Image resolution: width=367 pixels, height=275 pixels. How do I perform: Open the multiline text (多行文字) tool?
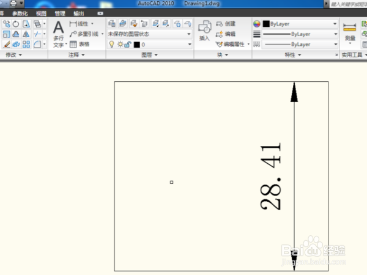coord(59,34)
